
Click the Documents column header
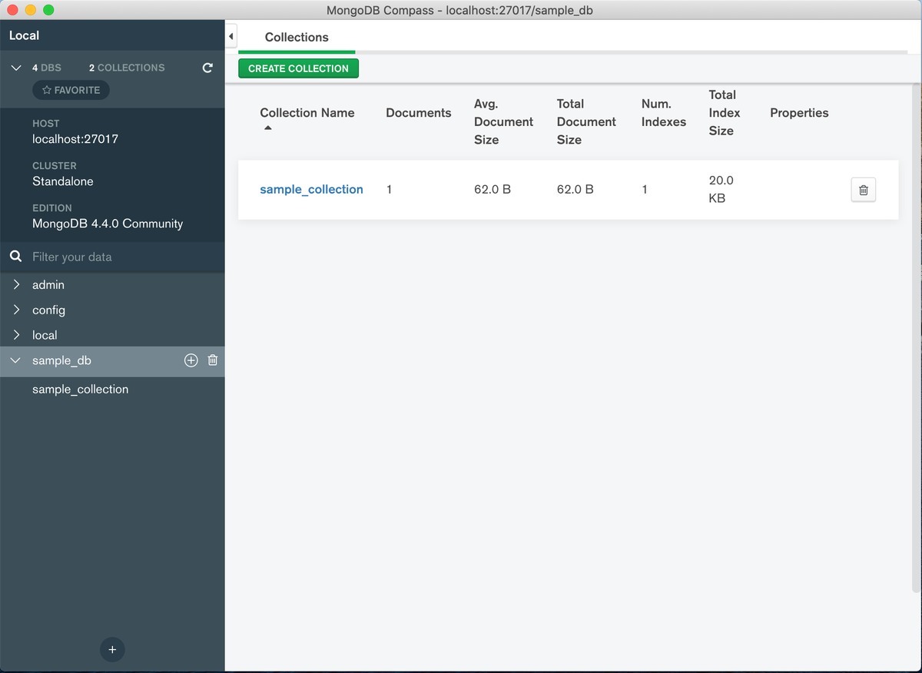[419, 113]
